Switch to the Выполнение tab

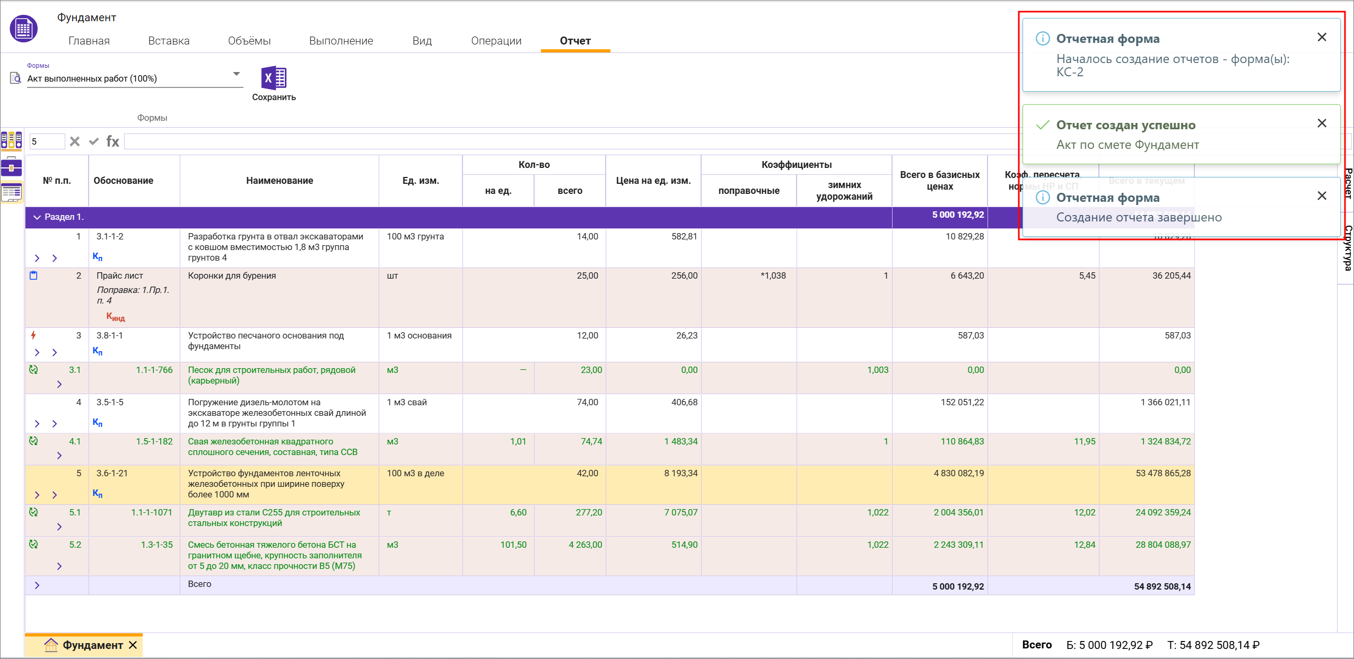[341, 41]
